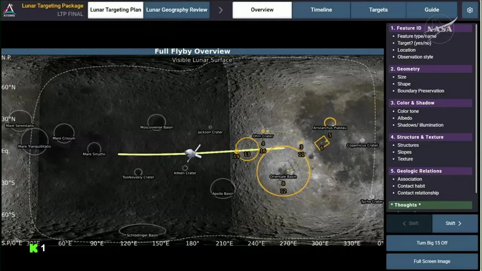The image size is (482, 271).
Task: Click the 5. Geologic Relations heading
Action: pos(430,171)
